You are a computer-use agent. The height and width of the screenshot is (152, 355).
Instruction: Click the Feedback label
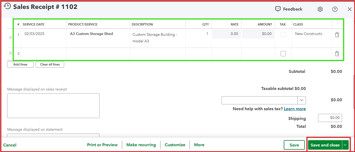[x=293, y=9]
